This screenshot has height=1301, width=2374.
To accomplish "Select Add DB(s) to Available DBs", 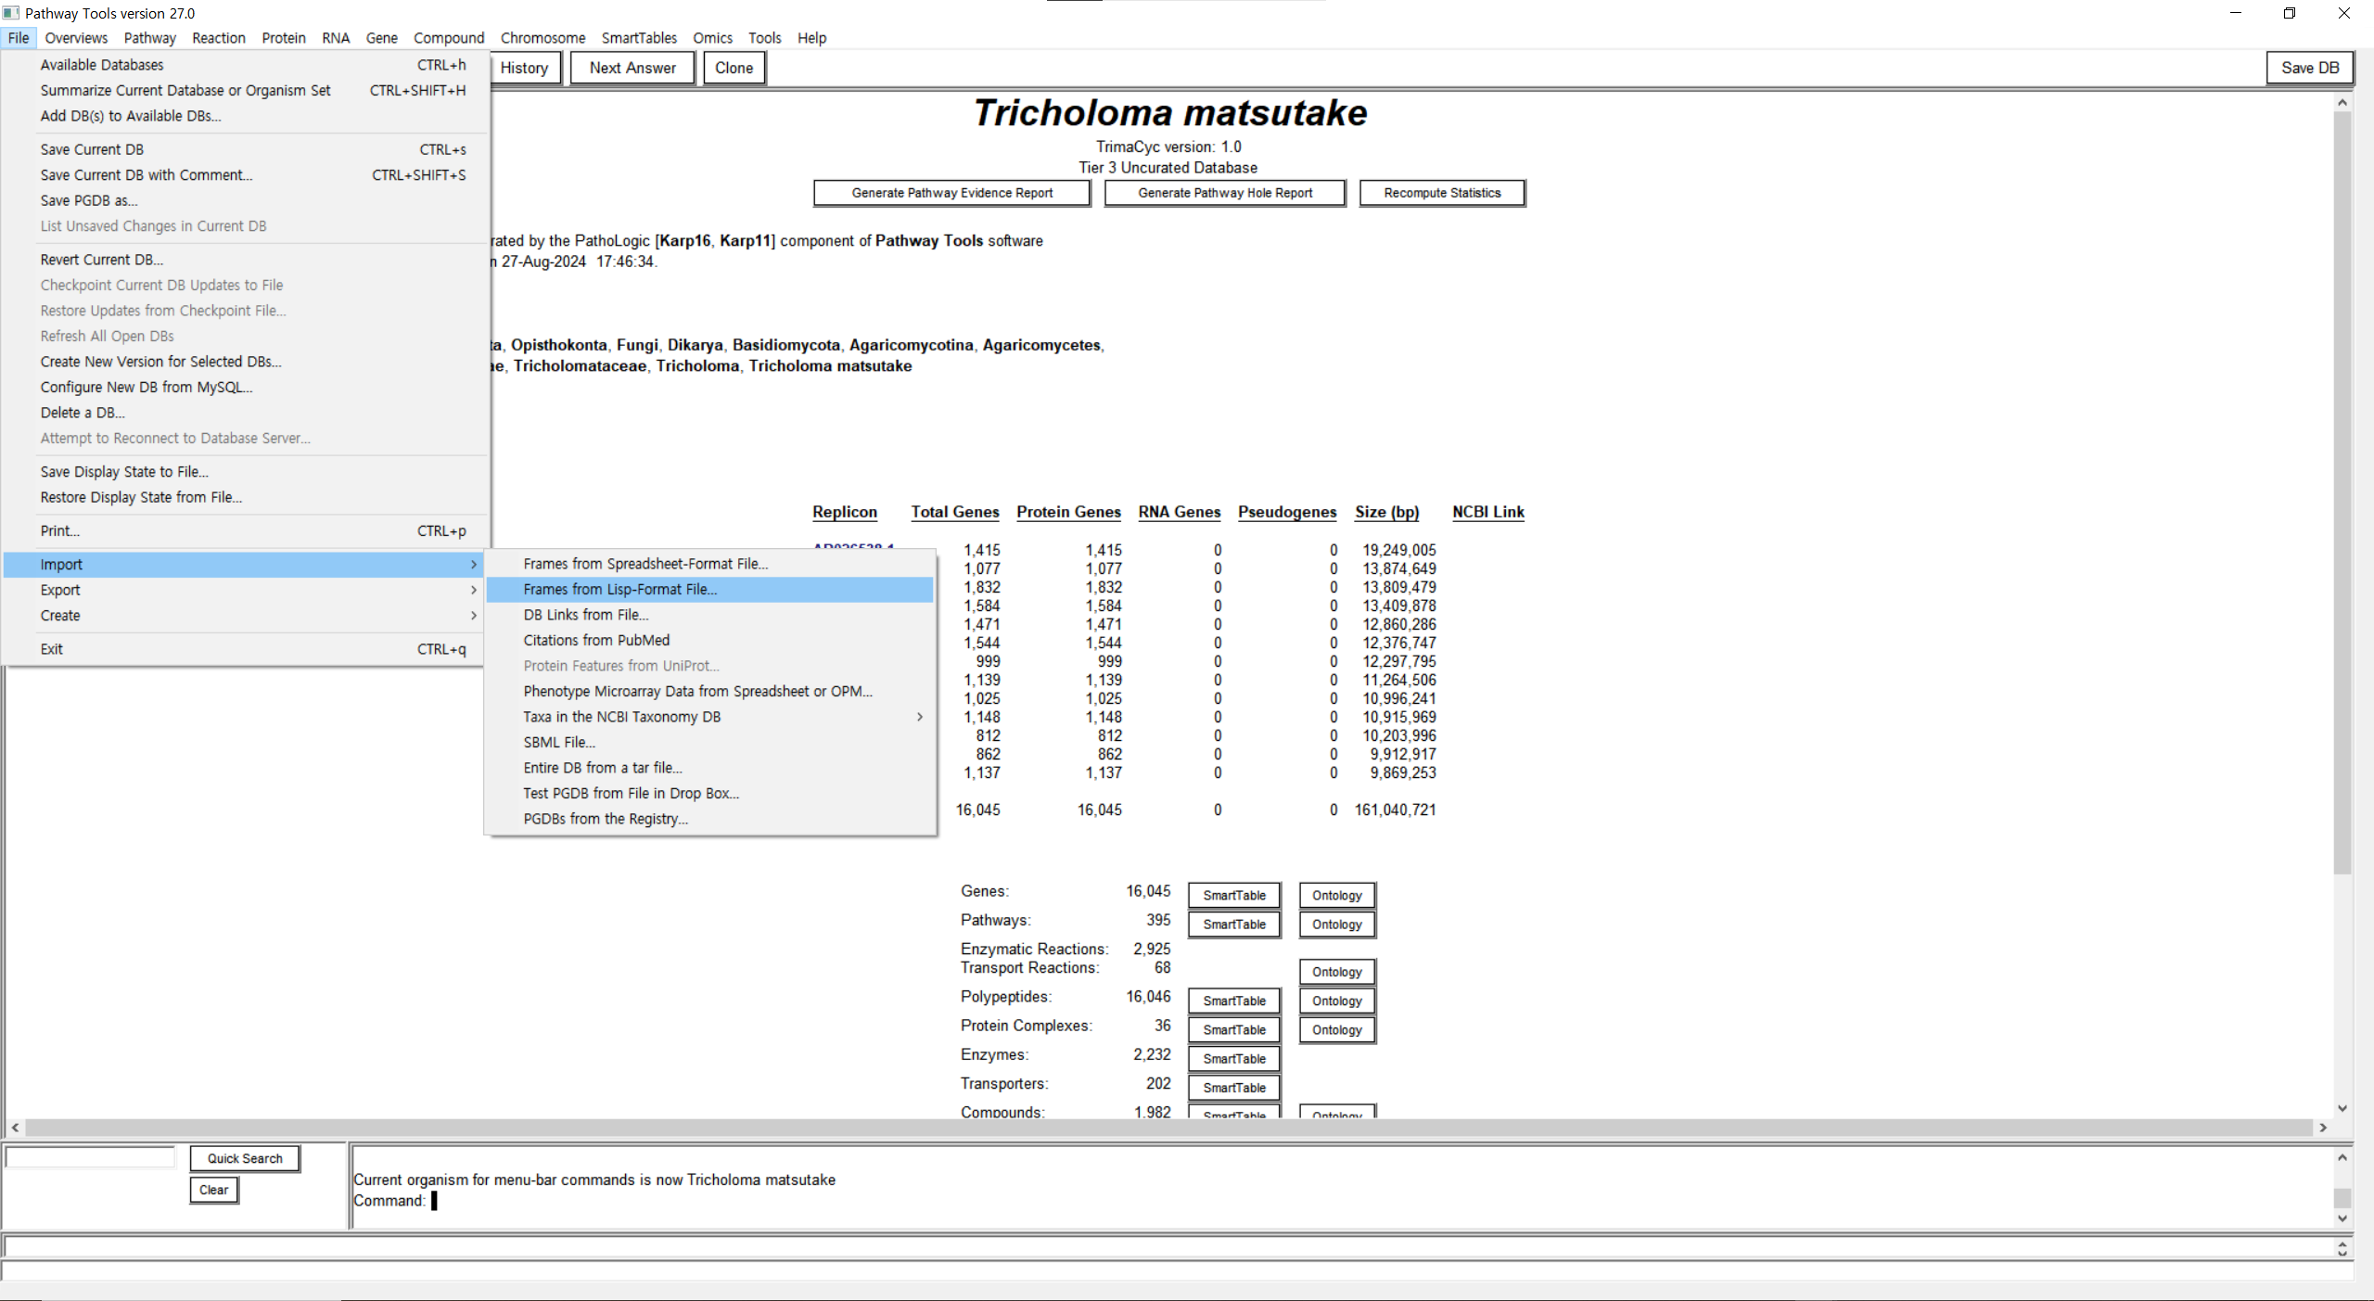I will [x=245, y=116].
